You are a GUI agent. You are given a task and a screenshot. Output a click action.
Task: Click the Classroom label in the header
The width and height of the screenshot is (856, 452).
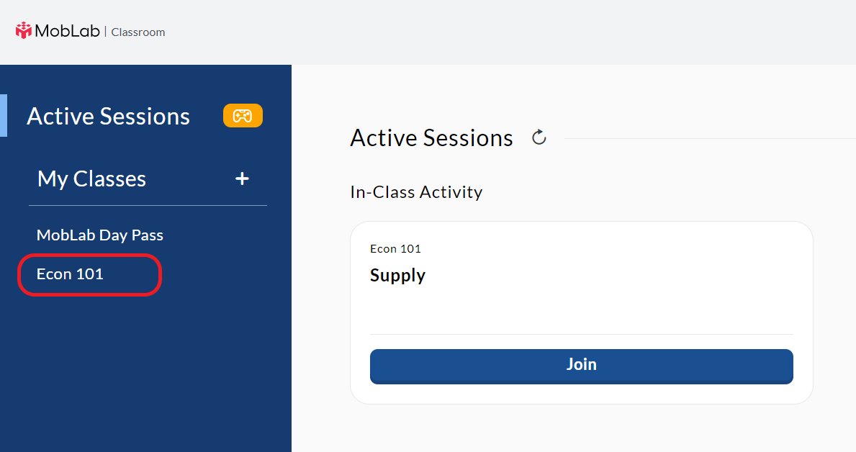(138, 32)
